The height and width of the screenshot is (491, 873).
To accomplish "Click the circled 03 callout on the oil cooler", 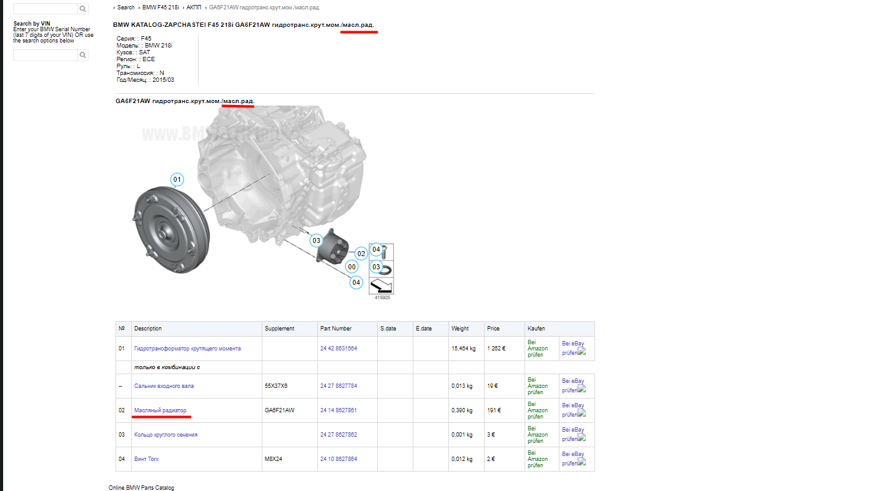I will (x=317, y=241).
